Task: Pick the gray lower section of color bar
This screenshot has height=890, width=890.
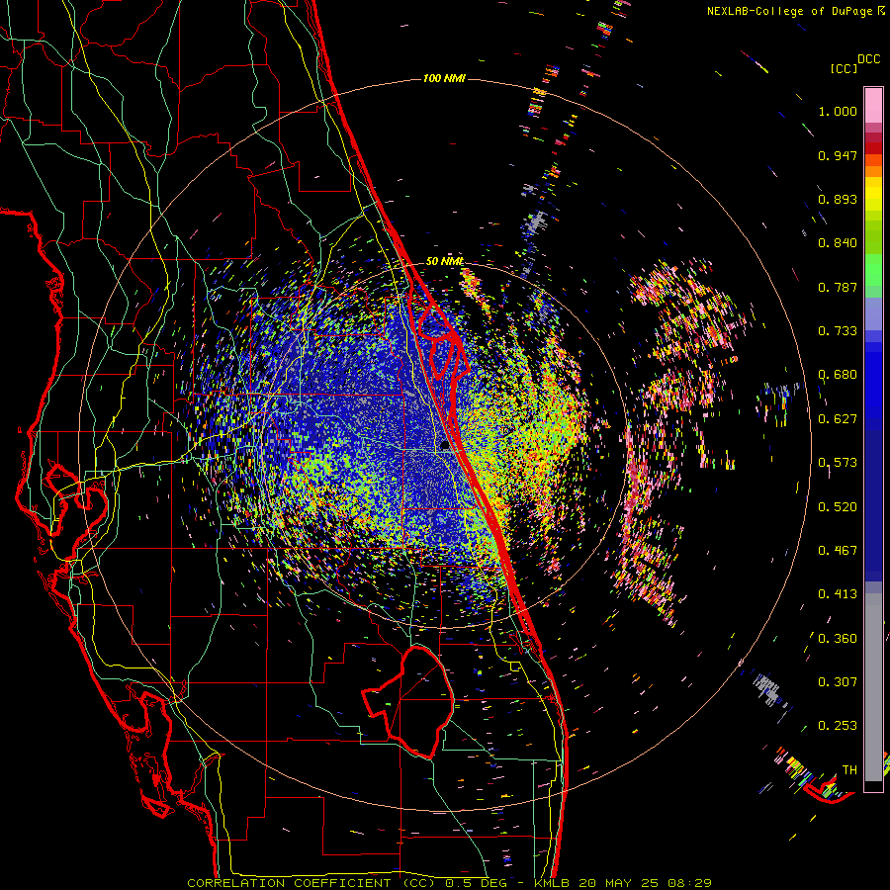Action: [x=873, y=687]
